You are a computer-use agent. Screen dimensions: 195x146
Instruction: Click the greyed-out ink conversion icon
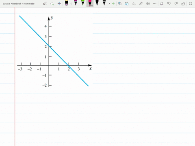[x=134, y=4]
